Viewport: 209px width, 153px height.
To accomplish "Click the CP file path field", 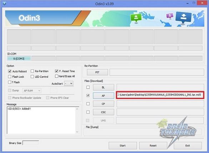I will 160,104.
